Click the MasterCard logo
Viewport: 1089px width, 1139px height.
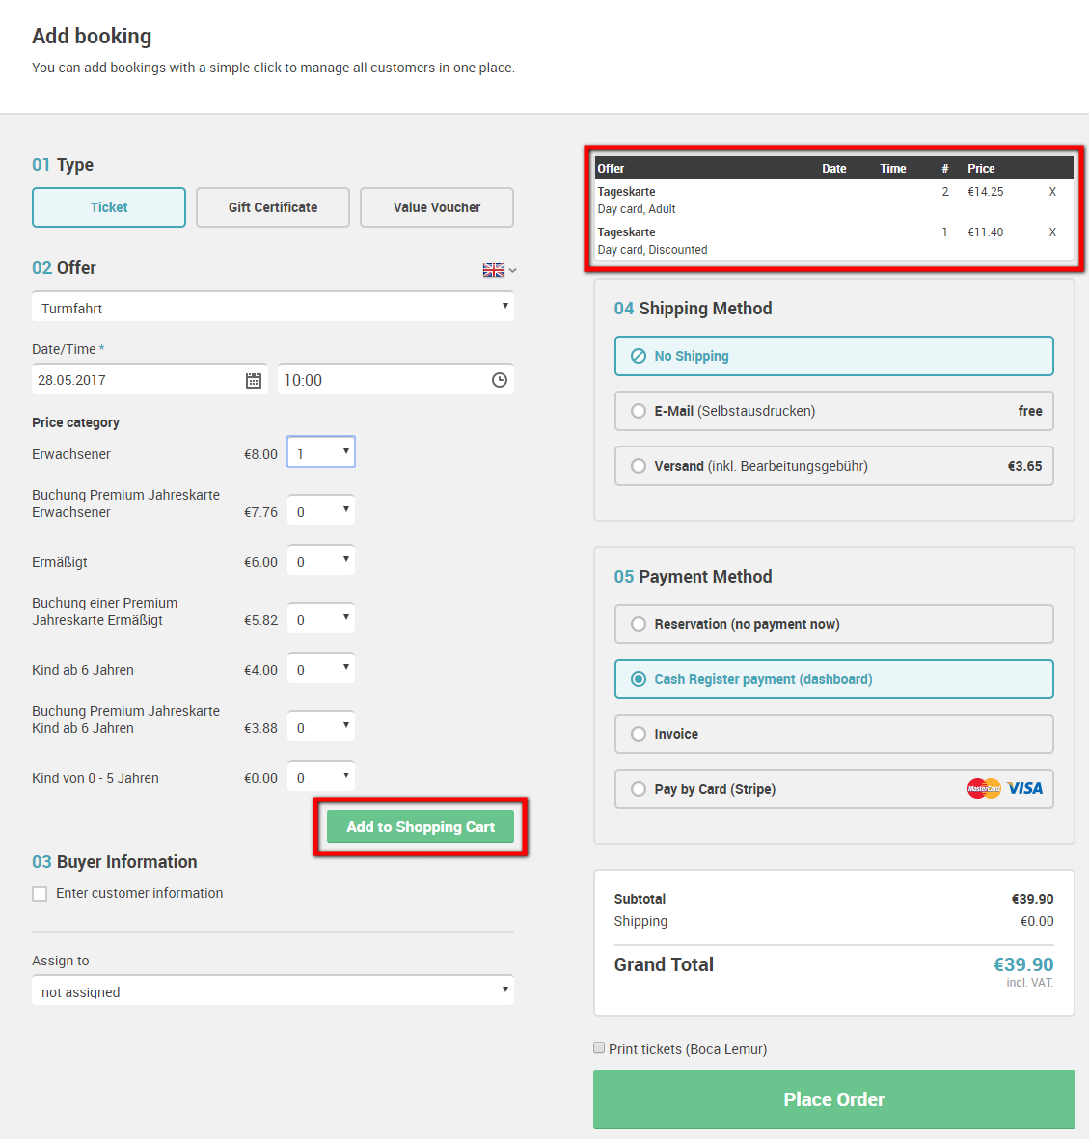(984, 788)
